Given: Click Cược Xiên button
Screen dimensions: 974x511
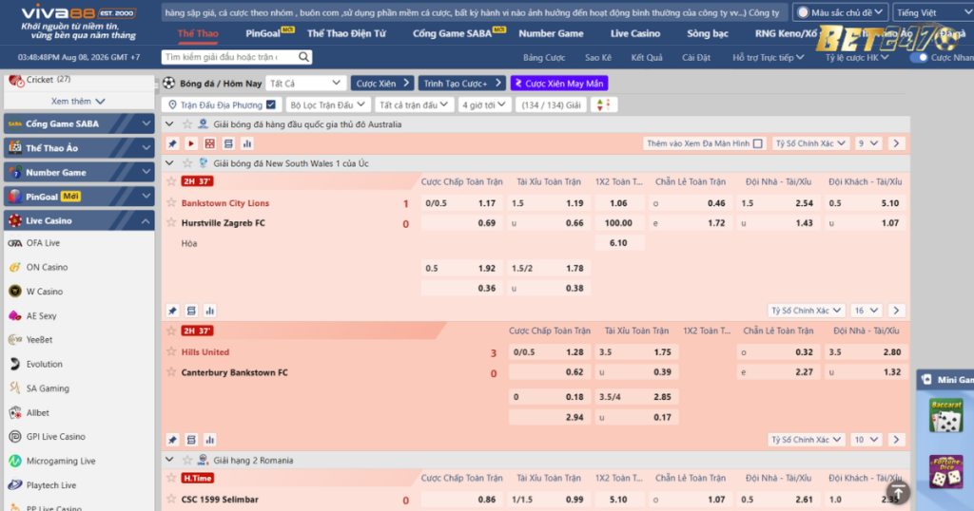Looking at the screenshot, I should pos(382,83).
